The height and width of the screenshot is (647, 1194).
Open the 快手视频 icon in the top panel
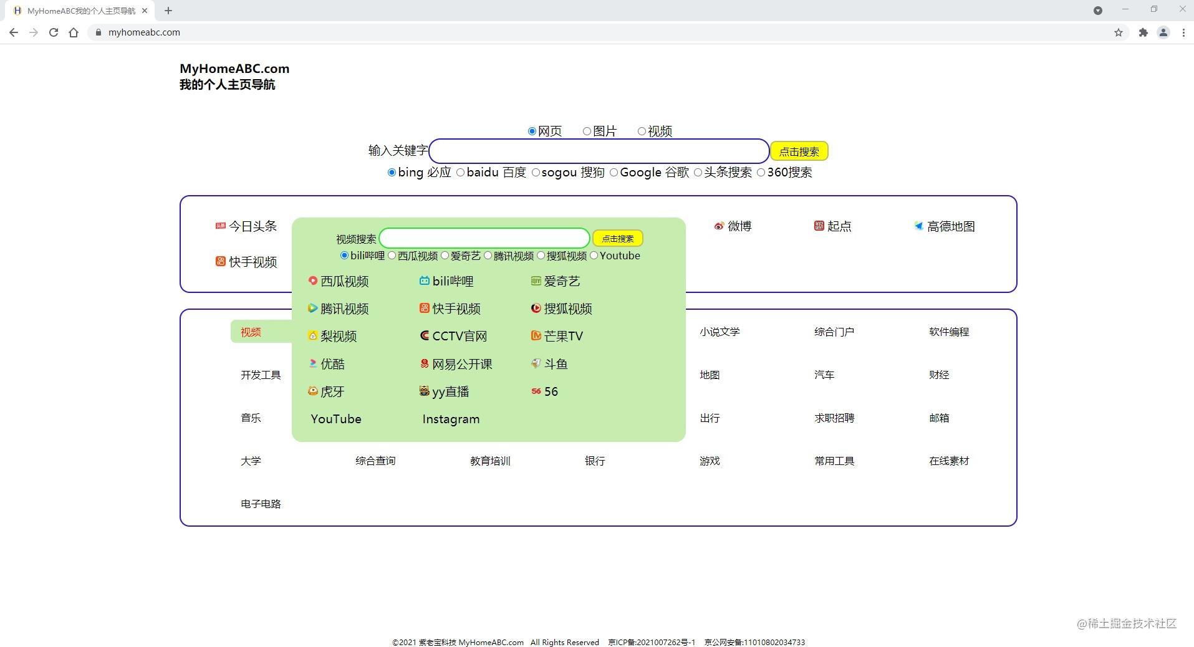(x=220, y=261)
